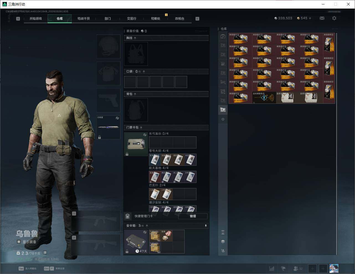Click the icon above the layers icon

[x=223, y=232]
